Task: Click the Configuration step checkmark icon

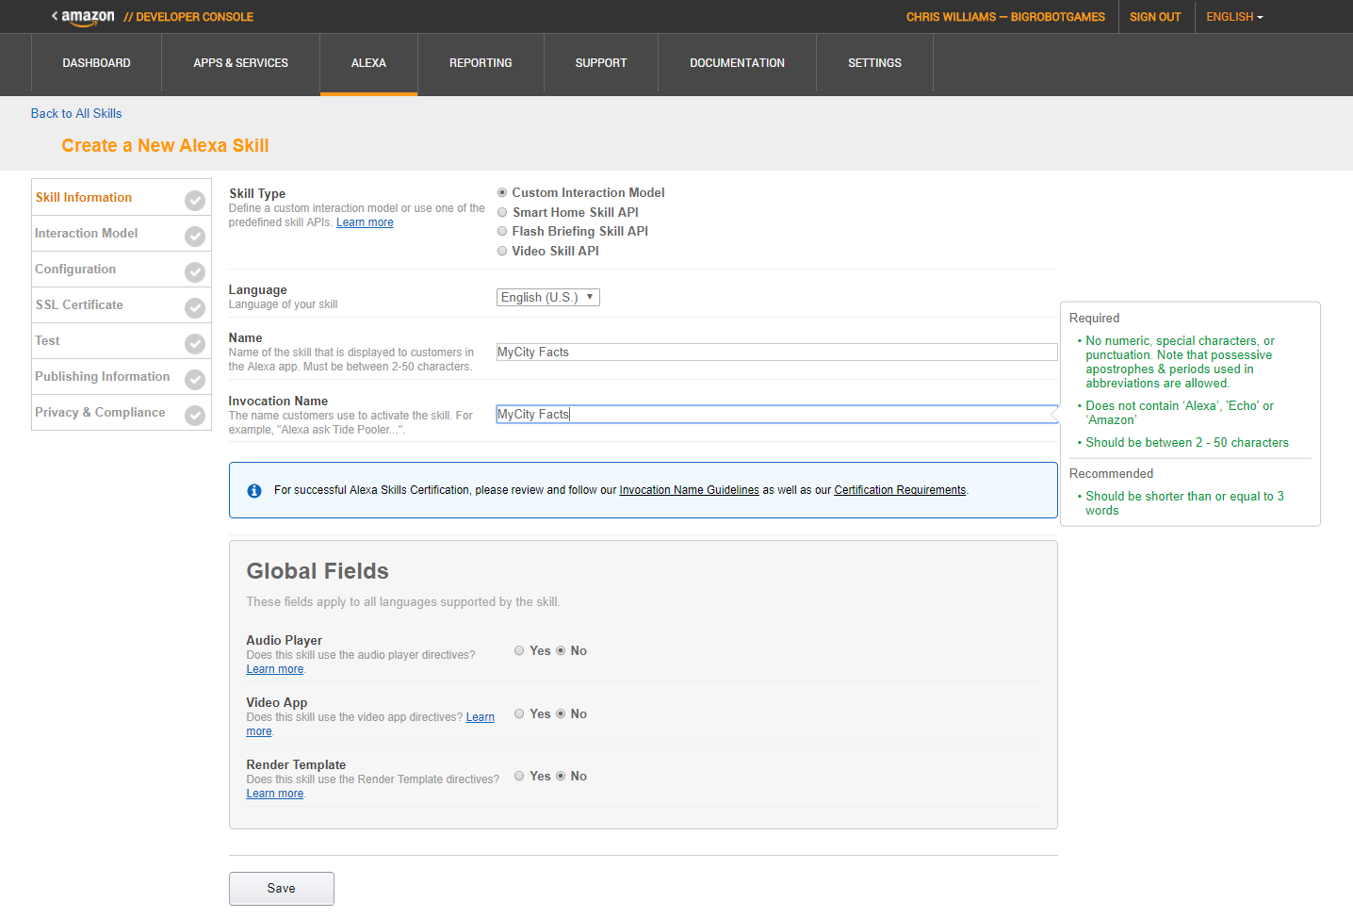Action: pyautogui.click(x=195, y=271)
